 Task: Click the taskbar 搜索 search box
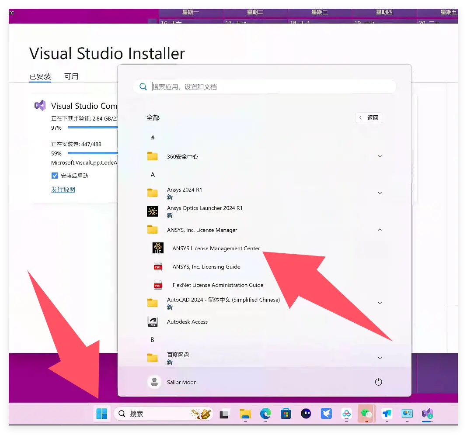pos(164,414)
